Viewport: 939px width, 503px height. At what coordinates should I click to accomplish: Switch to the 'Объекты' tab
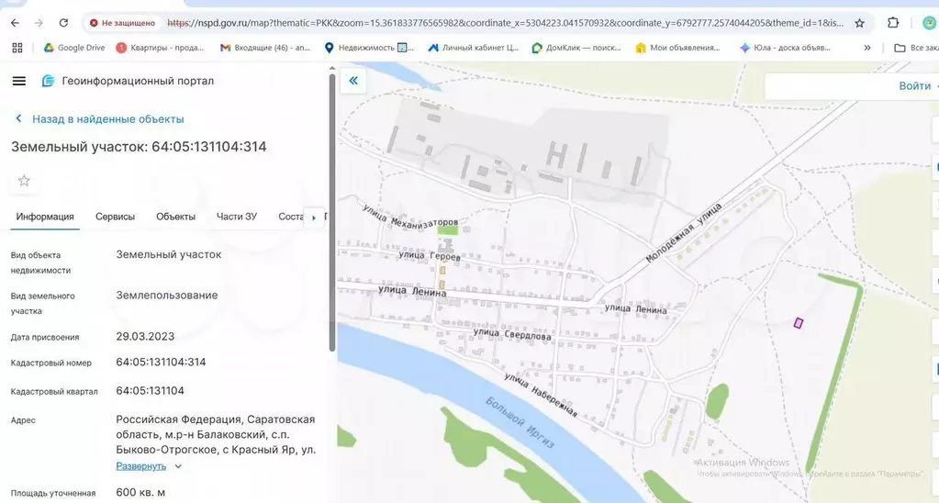click(x=175, y=217)
